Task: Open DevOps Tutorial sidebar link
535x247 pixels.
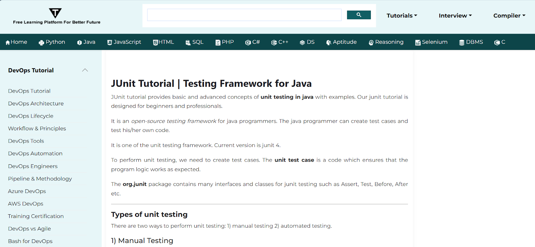Action: point(29,91)
